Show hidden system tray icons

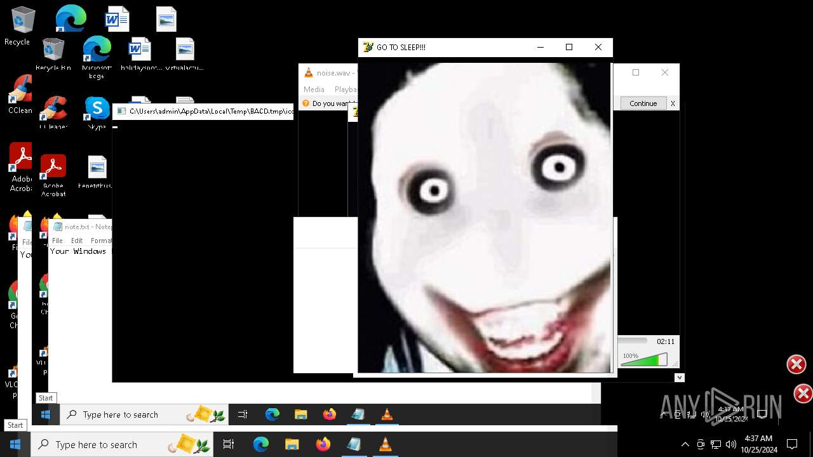[685, 444]
